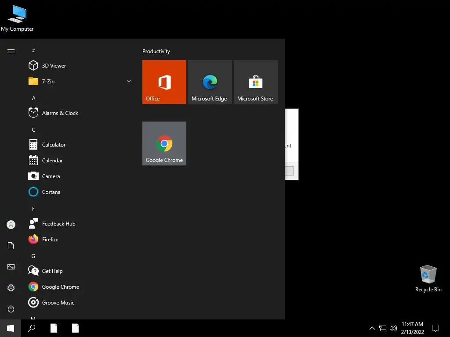The height and width of the screenshot is (337, 450).
Task: Open Calendar from the app list
Action: [x=80, y=161]
